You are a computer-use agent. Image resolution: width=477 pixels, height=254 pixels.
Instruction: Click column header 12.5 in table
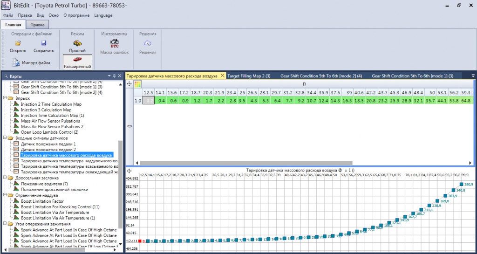pos(149,92)
